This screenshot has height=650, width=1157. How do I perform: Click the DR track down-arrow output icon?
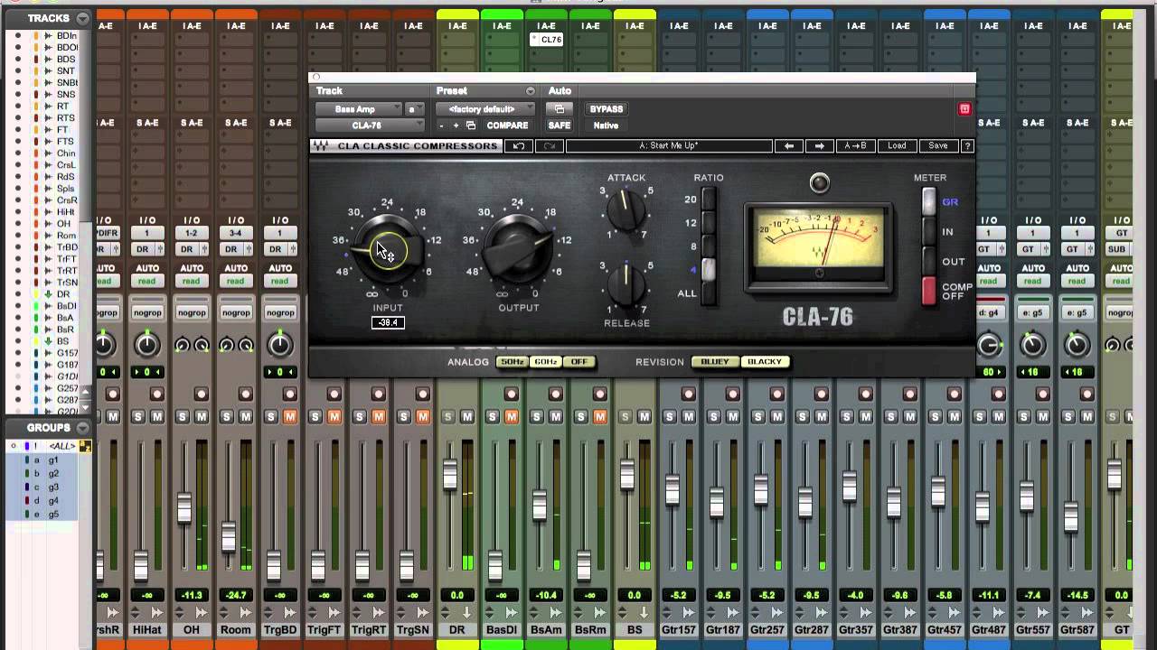tap(466, 613)
